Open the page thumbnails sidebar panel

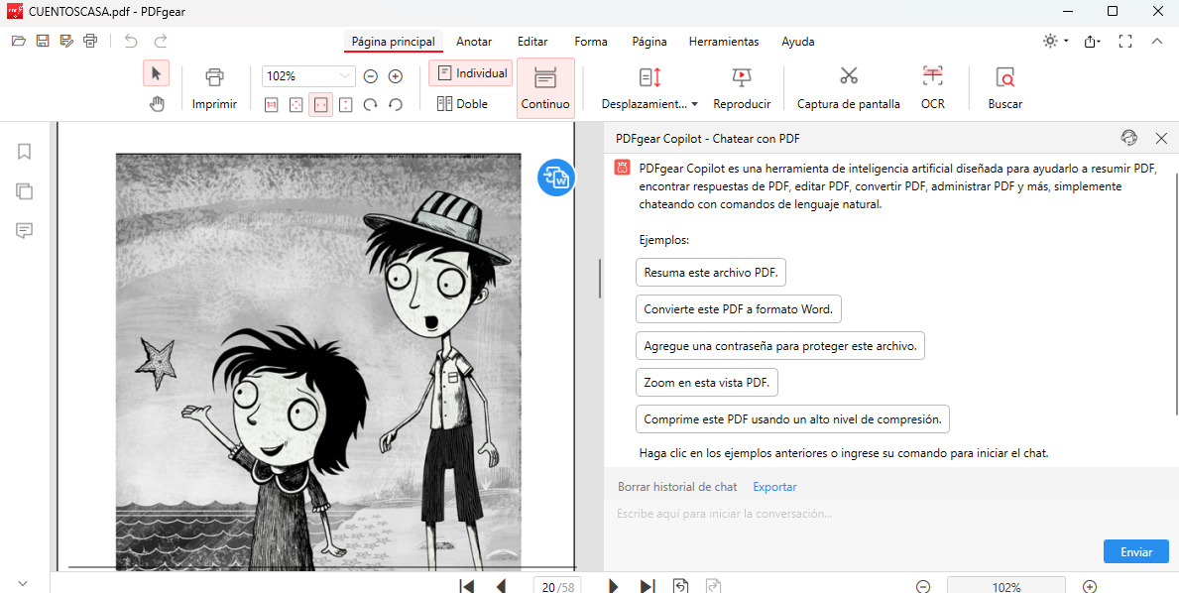[24, 190]
